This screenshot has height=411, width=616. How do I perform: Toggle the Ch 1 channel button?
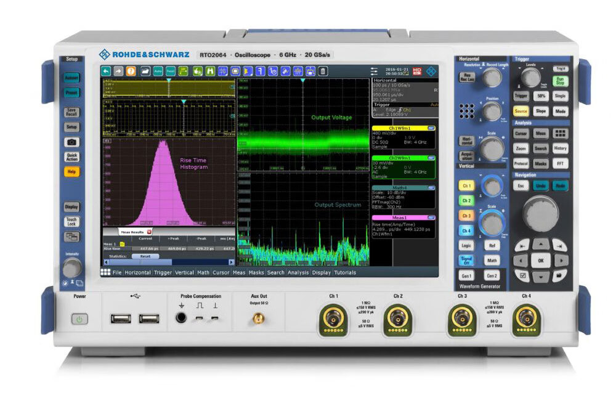point(466,185)
